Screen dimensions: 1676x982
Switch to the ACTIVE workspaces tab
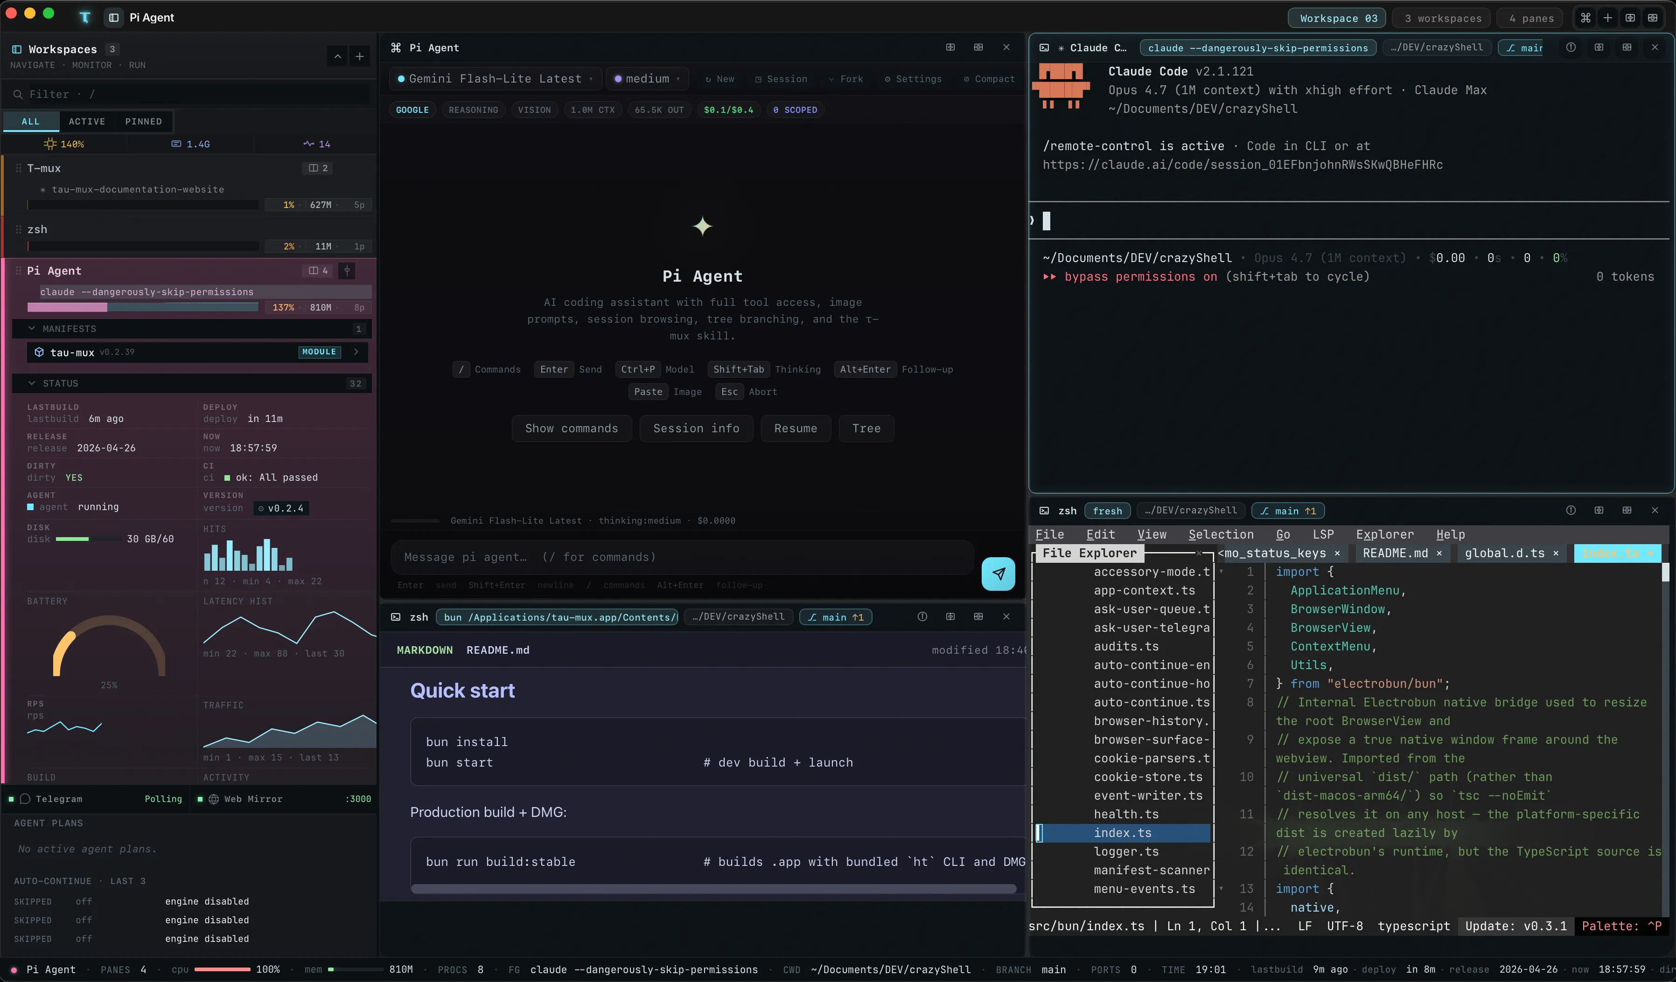click(x=86, y=122)
